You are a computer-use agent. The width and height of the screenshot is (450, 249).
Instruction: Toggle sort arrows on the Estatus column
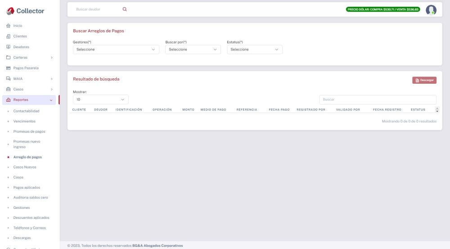tap(437, 109)
